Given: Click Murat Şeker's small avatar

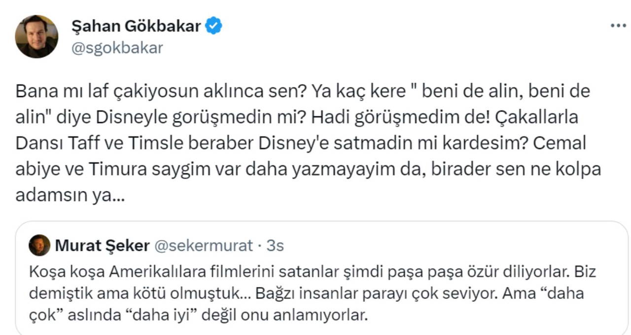Looking at the screenshot, I should pyautogui.click(x=39, y=245).
